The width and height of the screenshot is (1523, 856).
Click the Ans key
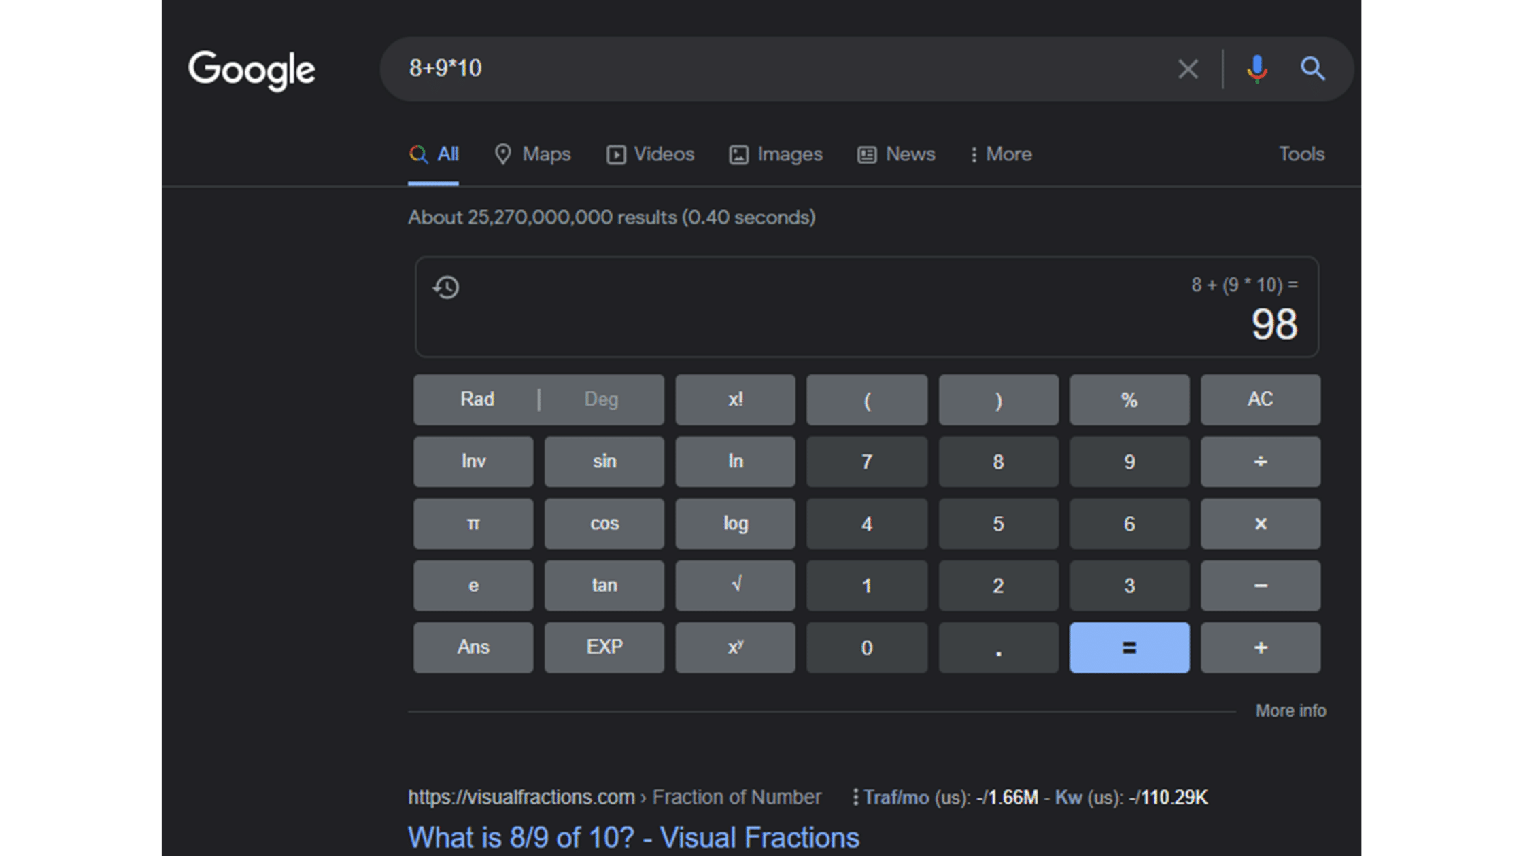[x=473, y=647]
